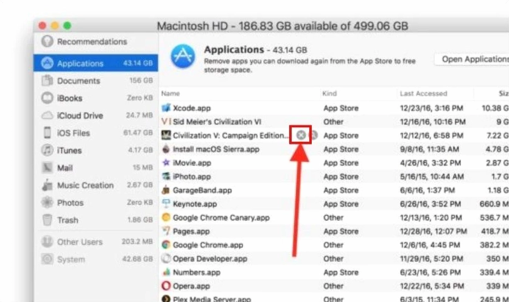The width and height of the screenshot is (509, 302).
Task: Sort list by Name column header
Action: tap(170, 94)
